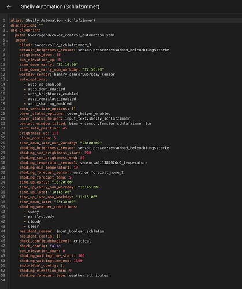This screenshot has width=242, height=289.
Task: Click brightness_down value 15
Action: (x=58, y=55)
